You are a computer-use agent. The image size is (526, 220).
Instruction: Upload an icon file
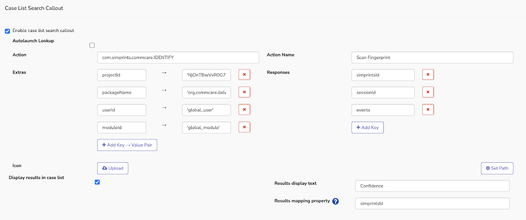pos(113,168)
